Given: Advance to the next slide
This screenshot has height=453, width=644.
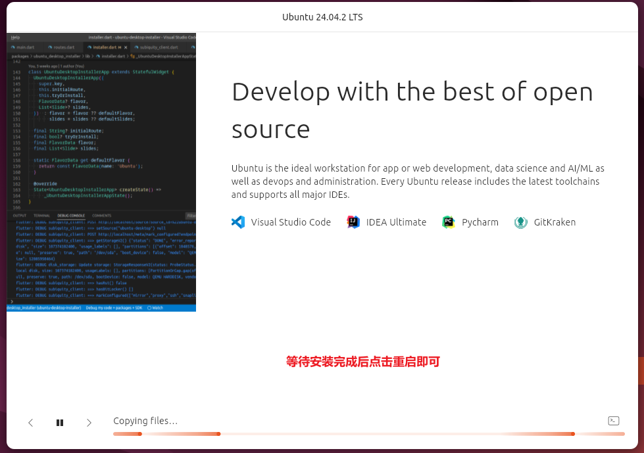Looking at the screenshot, I should 89,423.
